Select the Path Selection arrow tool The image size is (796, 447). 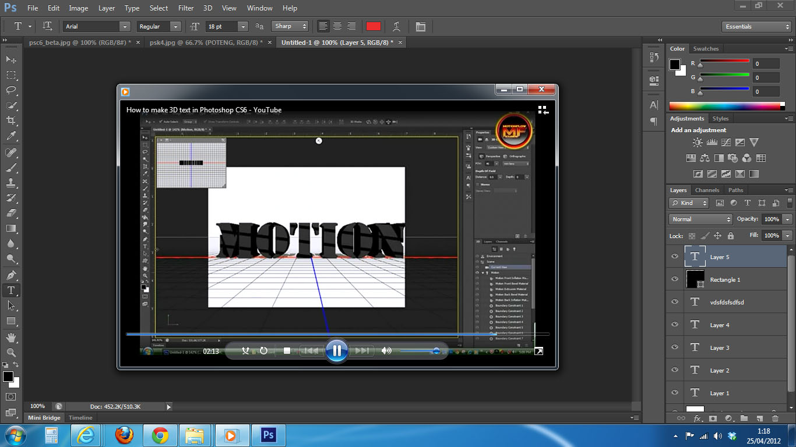[11, 306]
